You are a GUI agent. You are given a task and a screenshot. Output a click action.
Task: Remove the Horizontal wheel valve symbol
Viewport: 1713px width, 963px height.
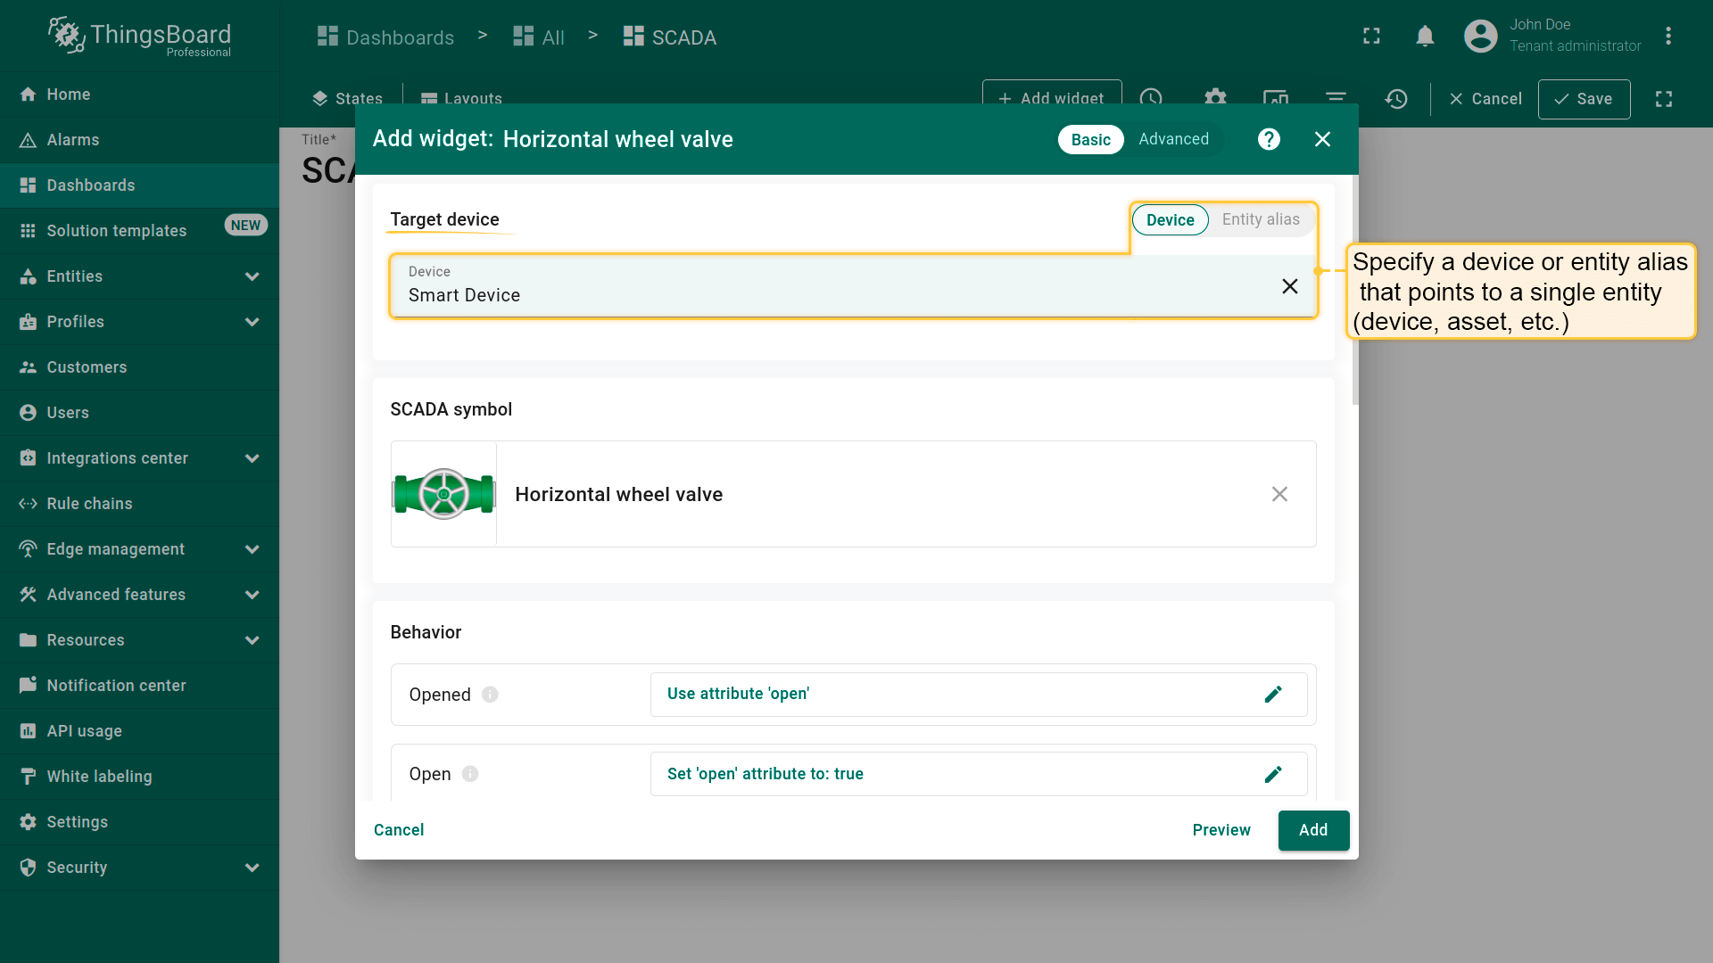pyautogui.click(x=1279, y=494)
